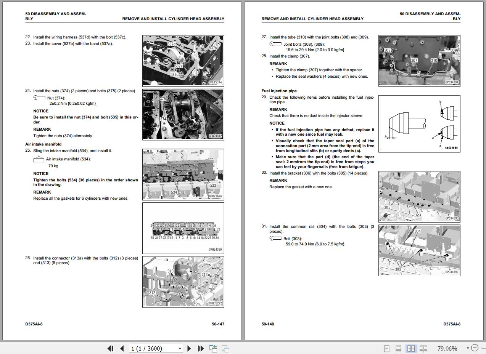Click the '70 kg' manifold weight text
The height and width of the screenshot is (354, 486).
53,166
